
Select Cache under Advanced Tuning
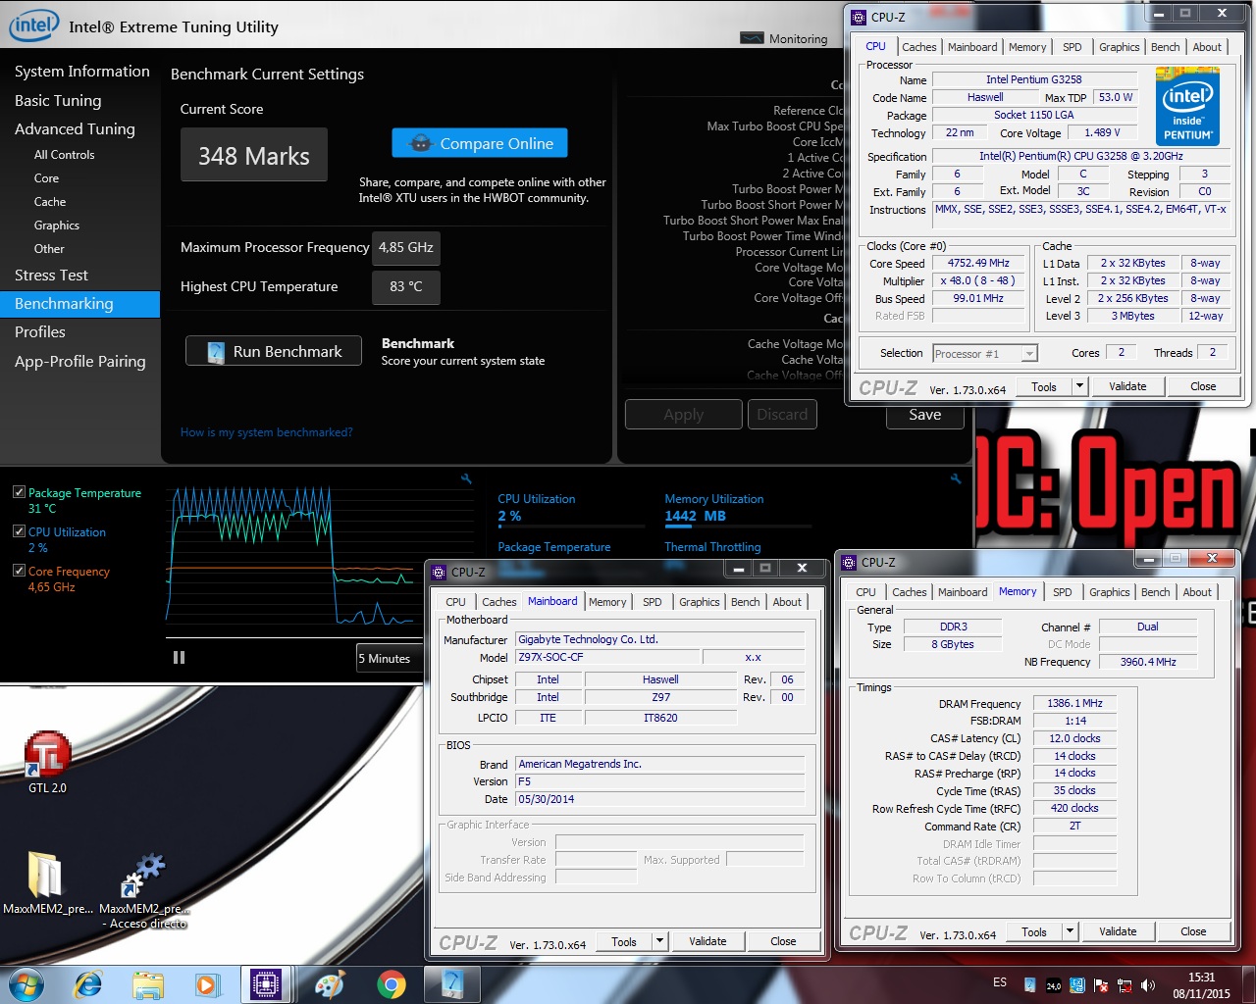(x=50, y=202)
